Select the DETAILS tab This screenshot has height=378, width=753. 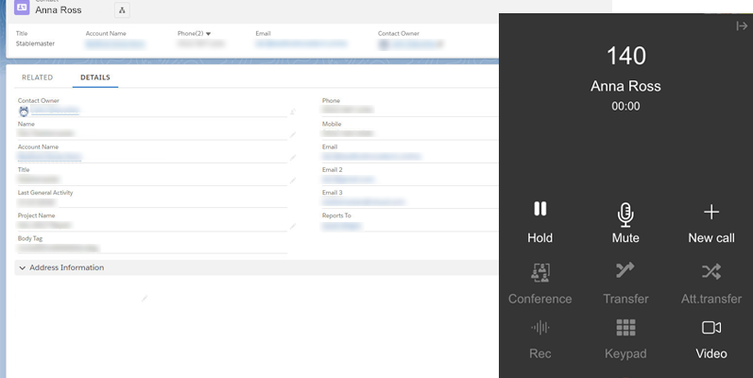[95, 77]
